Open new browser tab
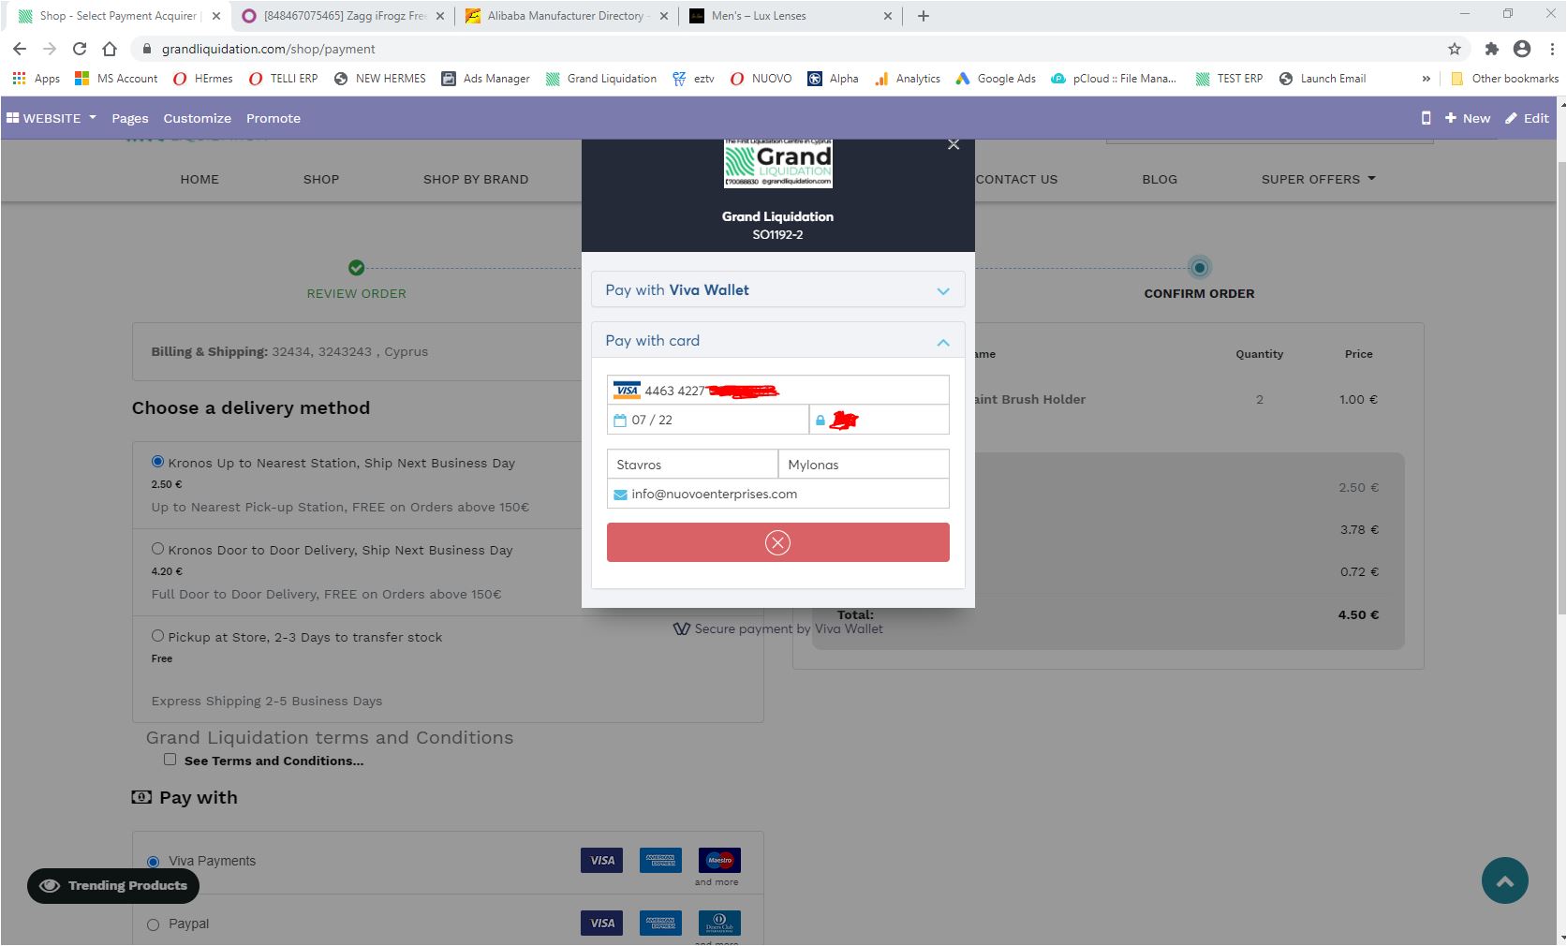This screenshot has width=1567, height=946. [x=923, y=16]
